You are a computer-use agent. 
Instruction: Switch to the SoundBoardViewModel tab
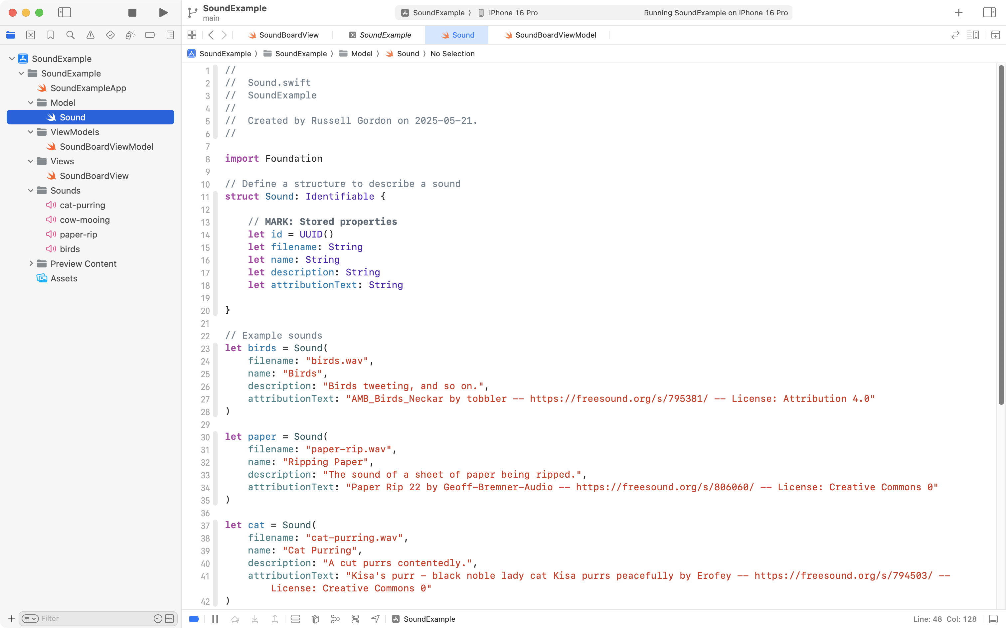point(555,35)
